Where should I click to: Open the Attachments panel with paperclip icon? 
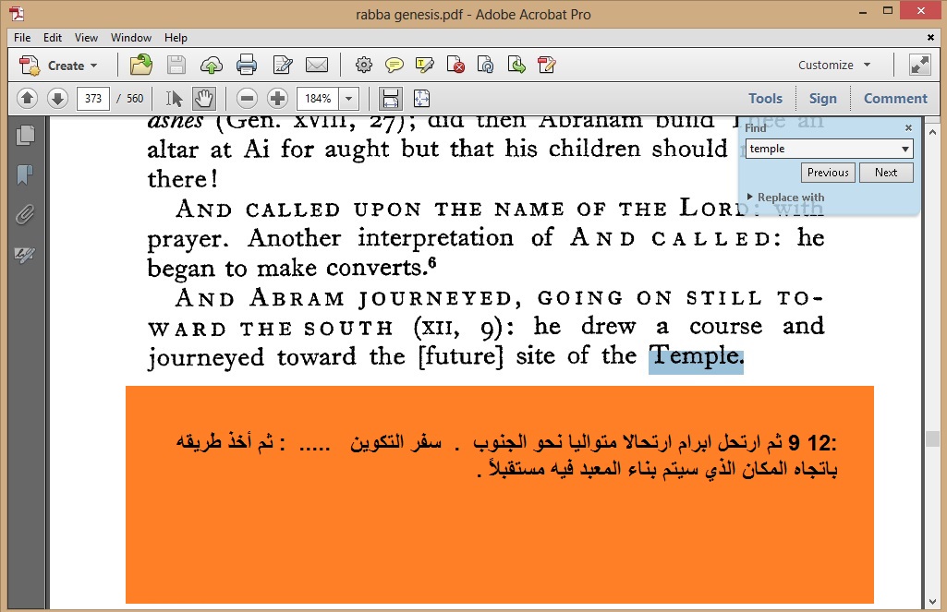point(25,215)
